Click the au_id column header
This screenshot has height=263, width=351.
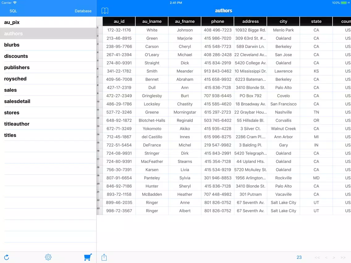[119, 22]
